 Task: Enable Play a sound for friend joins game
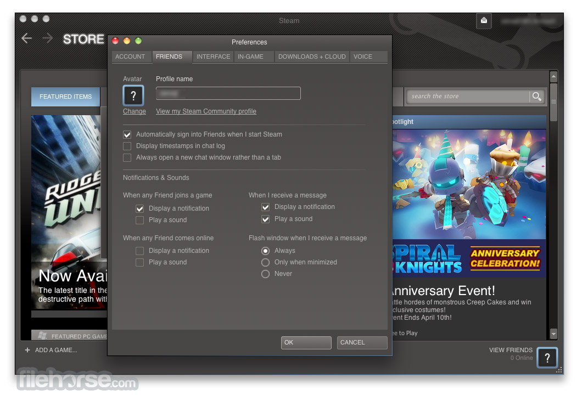(140, 220)
